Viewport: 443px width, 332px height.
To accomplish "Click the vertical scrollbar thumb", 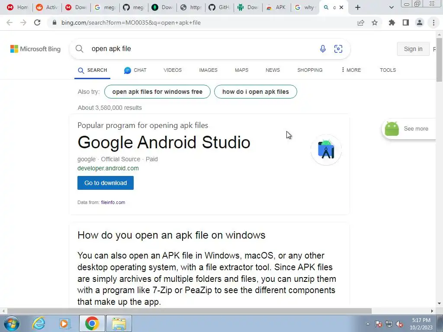I will (439, 60).
